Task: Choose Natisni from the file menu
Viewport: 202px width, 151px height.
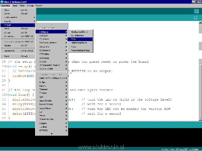Action: [18, 46]
